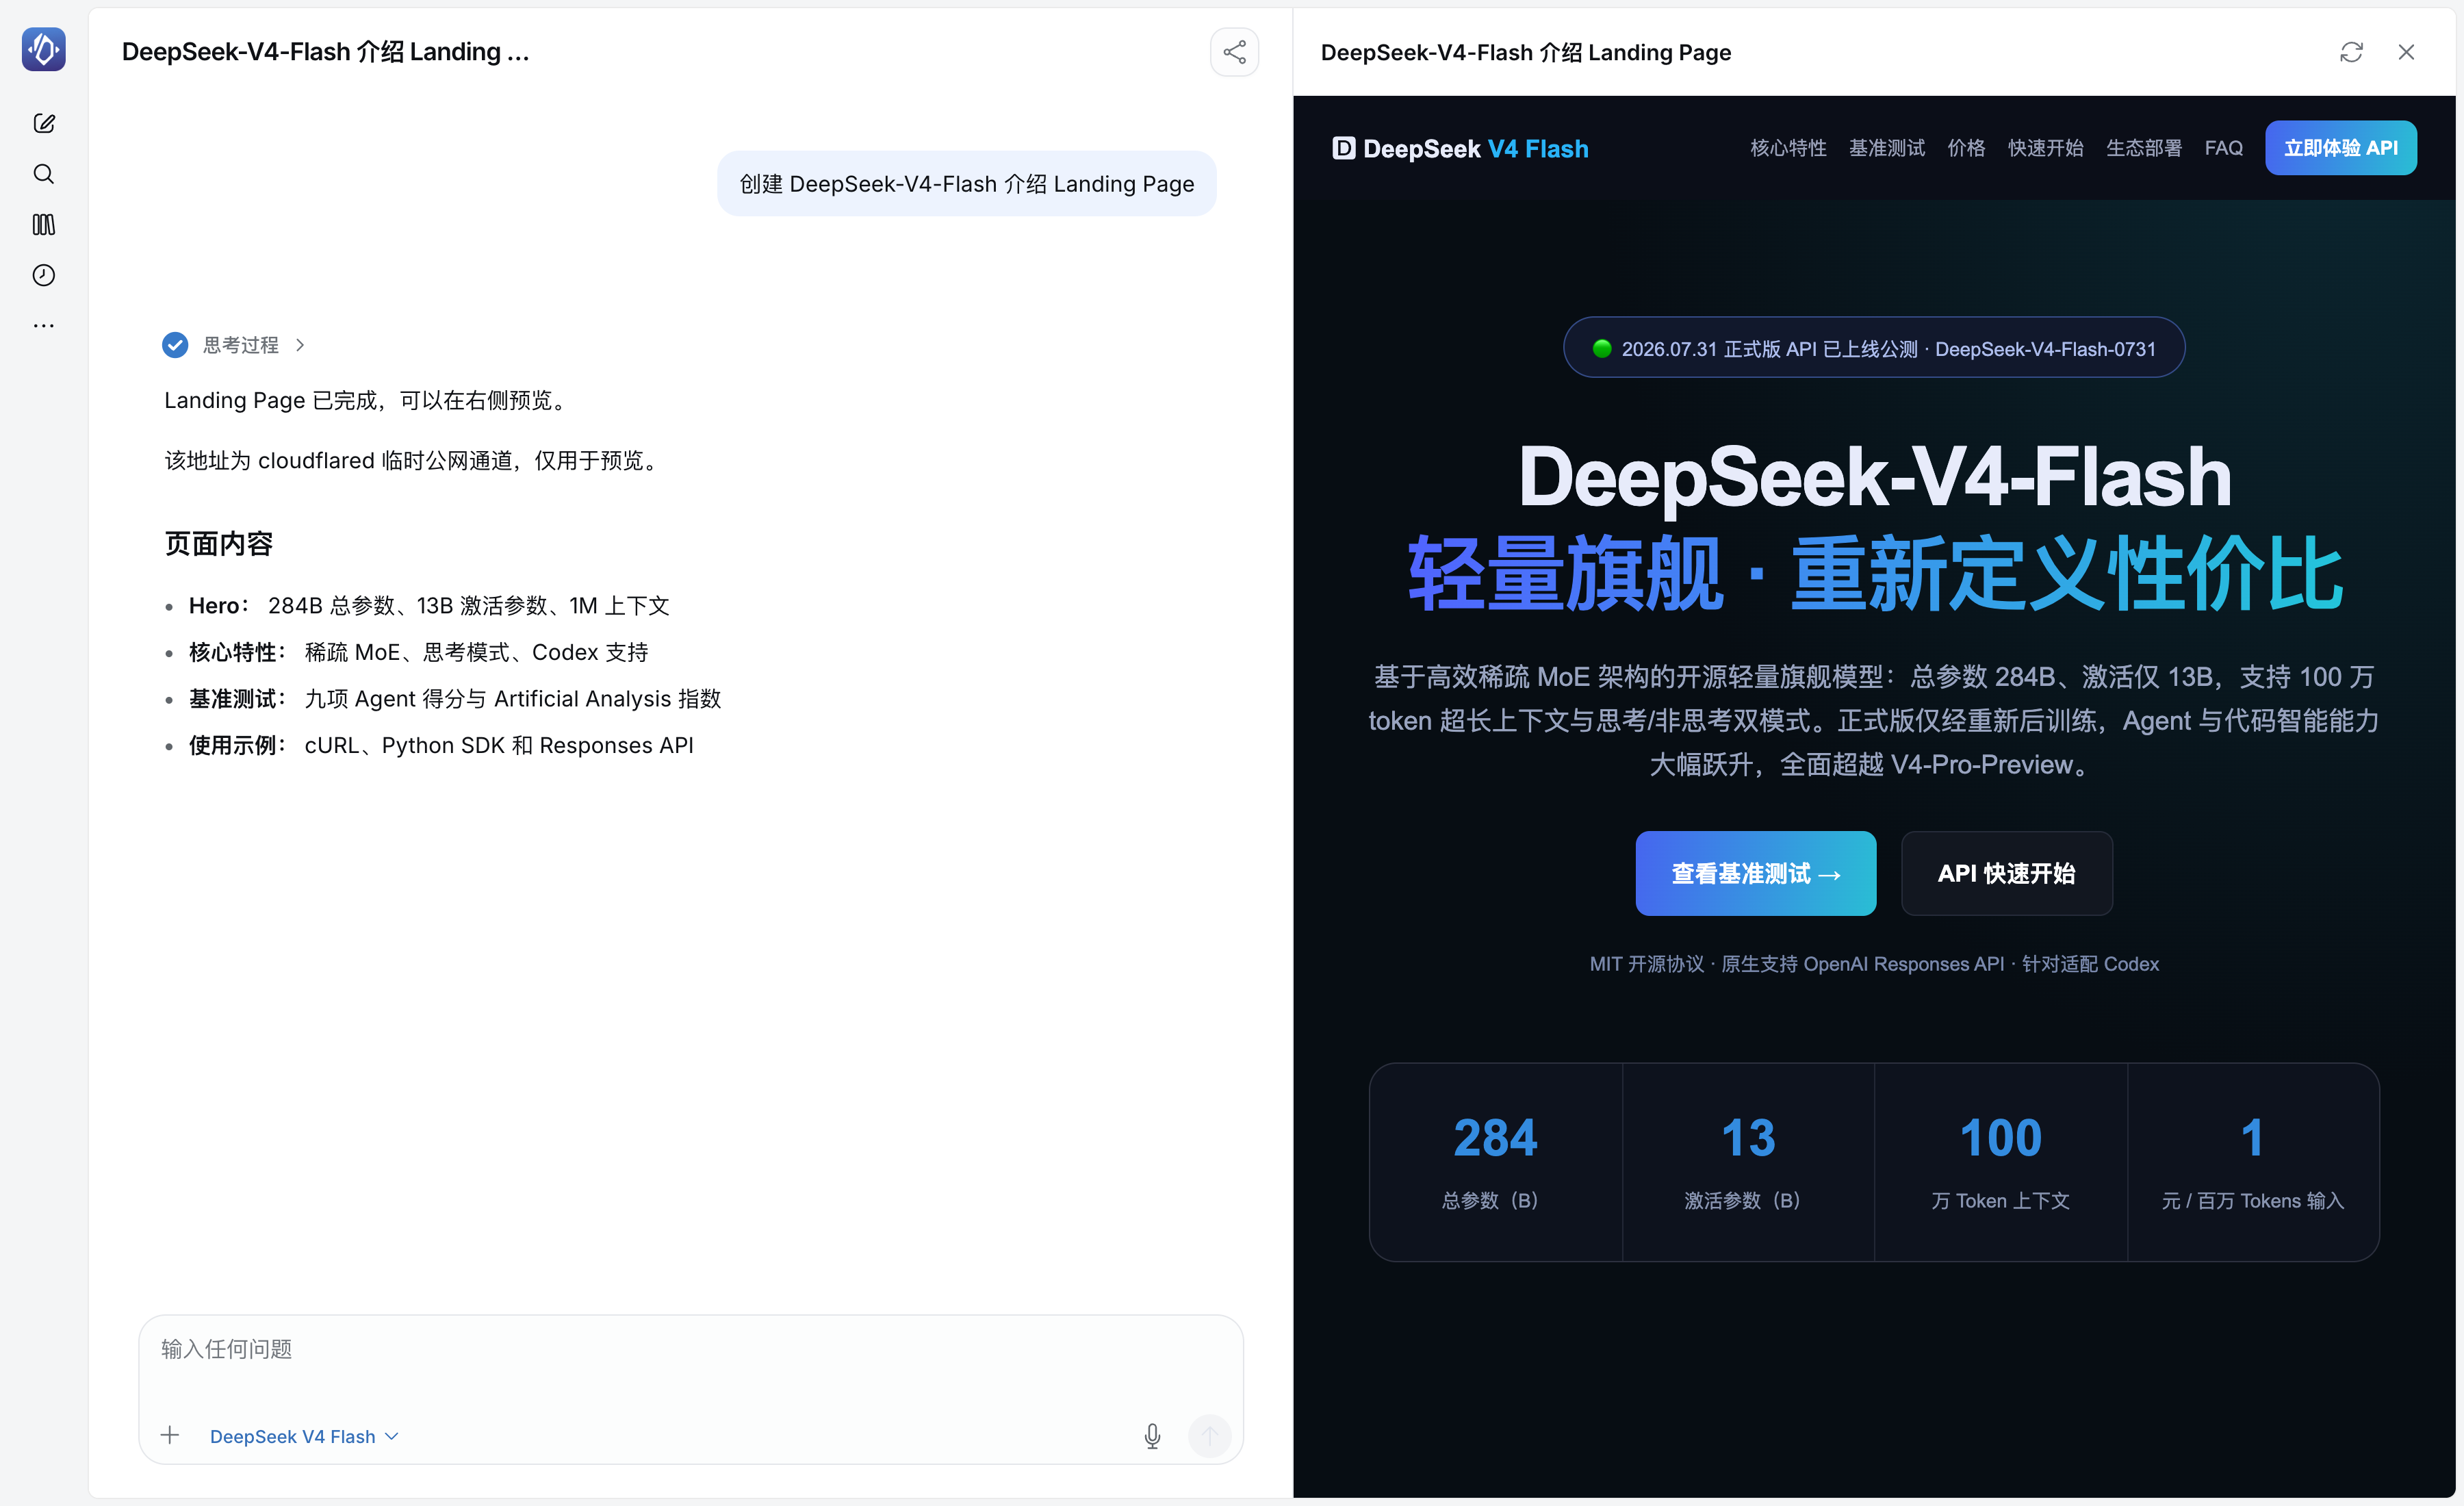This screenshot has height=1506, width=2464.
Task: Click the send arrow button
Action: [x=1209, y=1436]
